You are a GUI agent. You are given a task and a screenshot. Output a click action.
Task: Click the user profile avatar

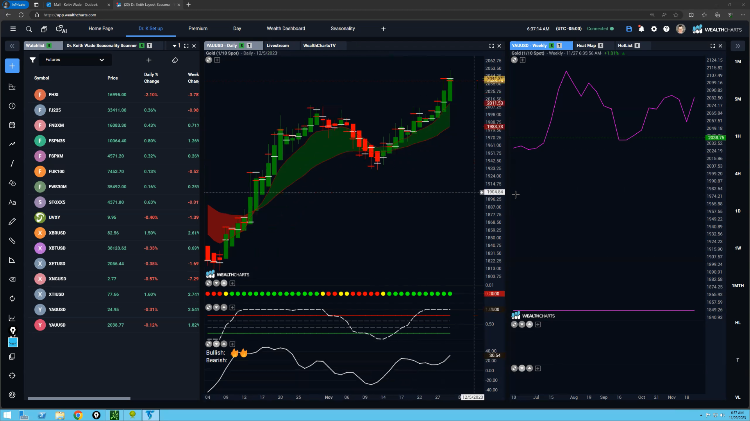point(680,29)
